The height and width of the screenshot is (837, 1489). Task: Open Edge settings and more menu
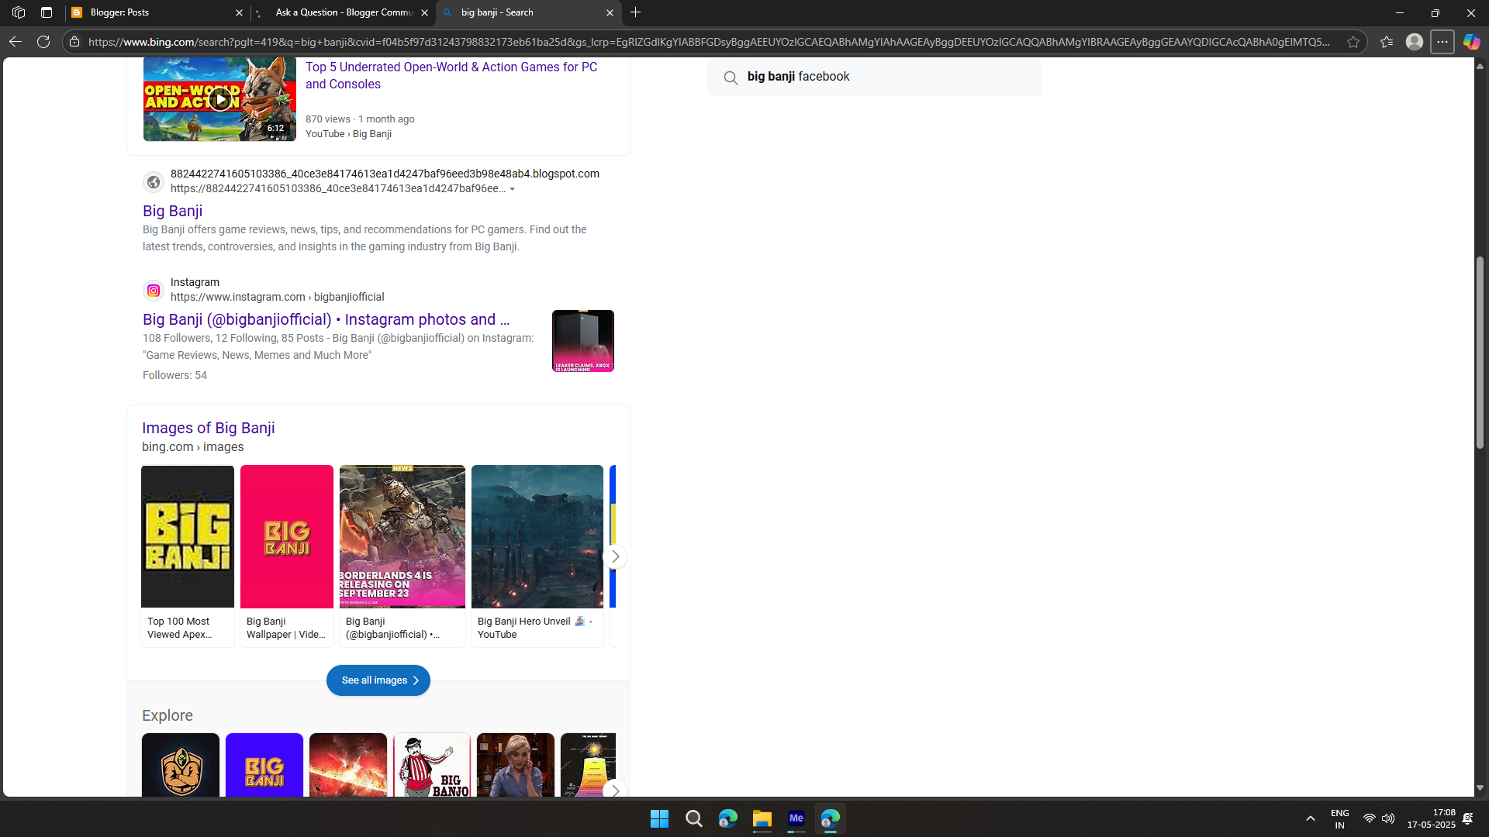(1442, 42)
